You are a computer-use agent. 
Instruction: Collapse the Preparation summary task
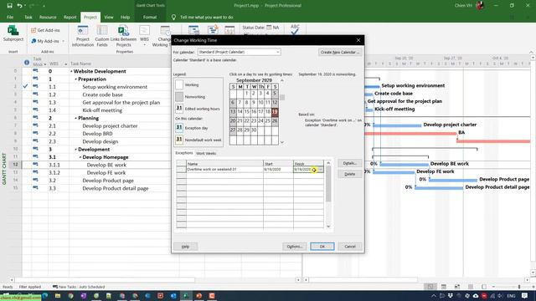[76, 79]
